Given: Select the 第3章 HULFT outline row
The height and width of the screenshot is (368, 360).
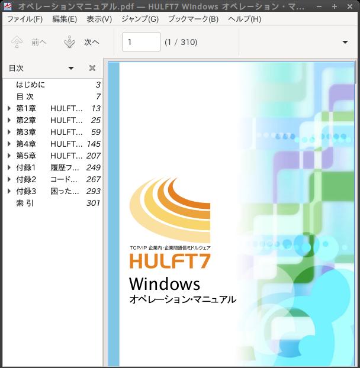Looking at the screenshot, I should pyautogui.click(x=53, y=132).
